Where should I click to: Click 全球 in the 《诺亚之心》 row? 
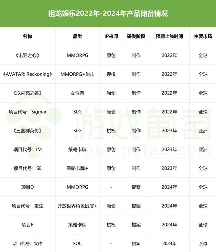pyautogui.click(x=203, y=56)
